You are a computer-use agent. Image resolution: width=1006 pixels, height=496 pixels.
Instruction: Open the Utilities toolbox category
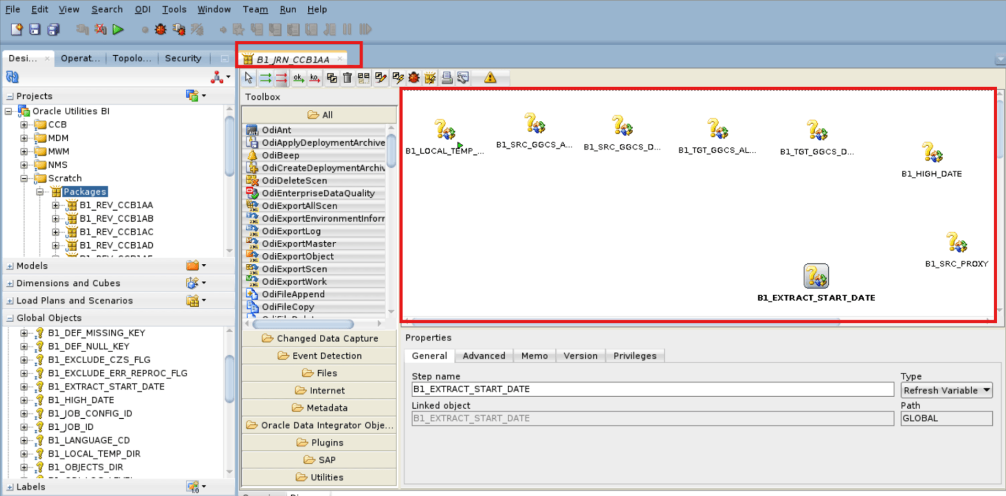pos(319,477)
